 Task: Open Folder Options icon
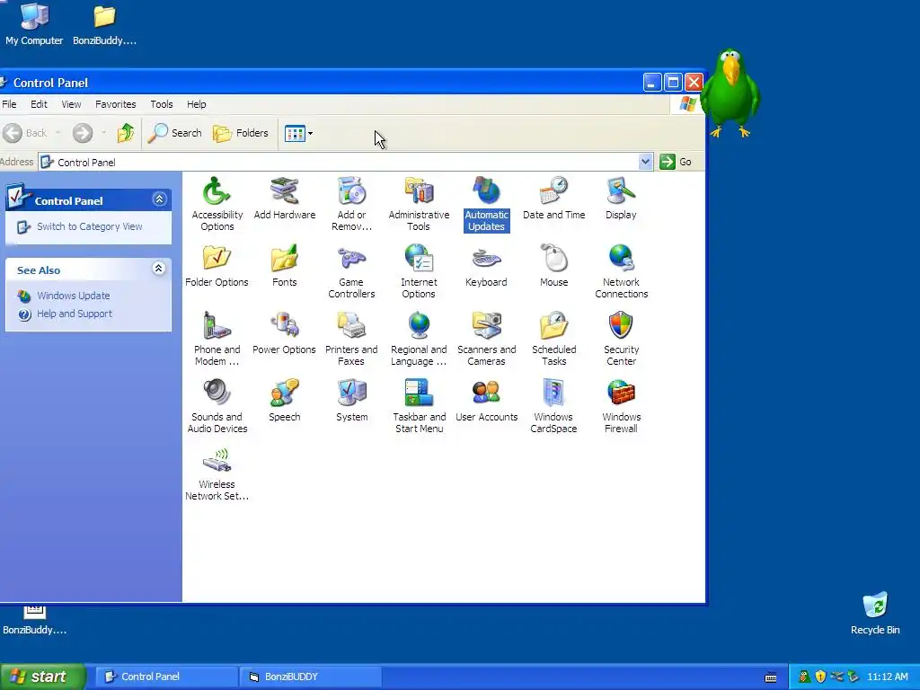tap(217, 265)
